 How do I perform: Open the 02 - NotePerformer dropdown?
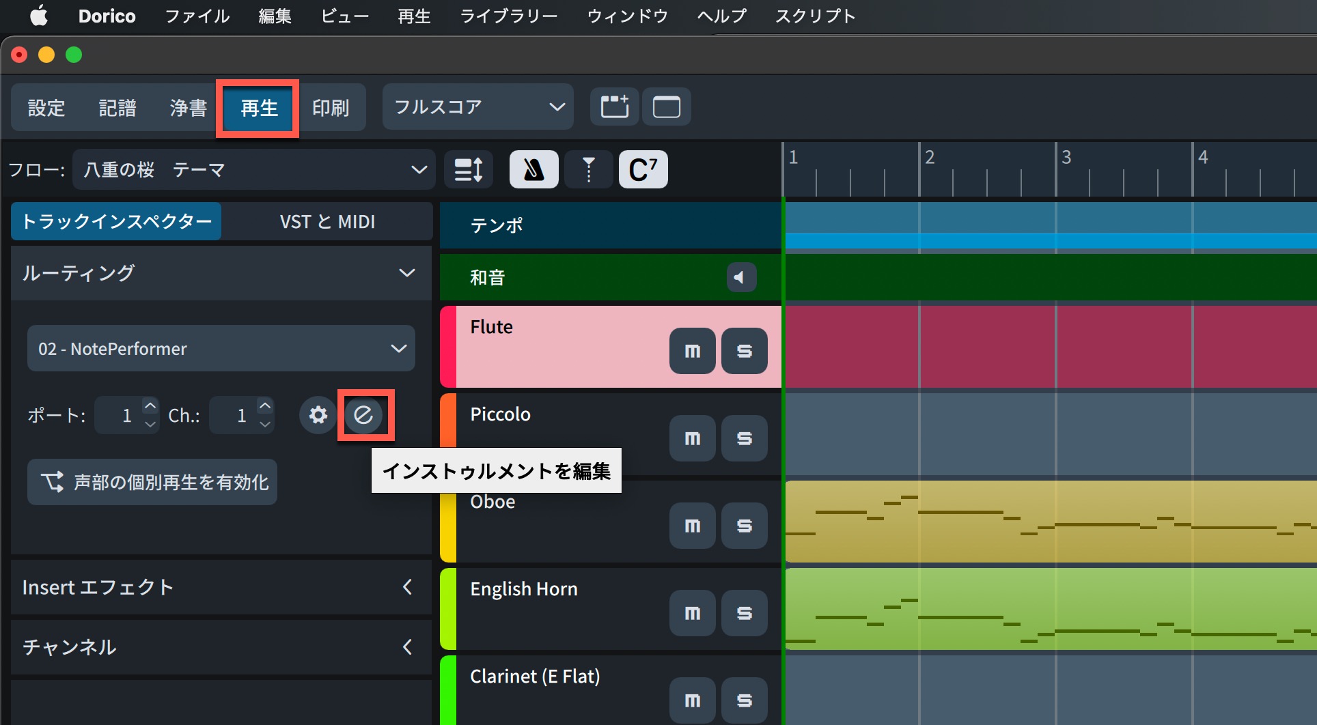click(x=221, y=348)
